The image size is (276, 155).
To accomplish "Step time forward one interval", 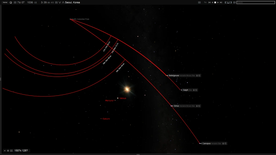I will coord(221,3).
